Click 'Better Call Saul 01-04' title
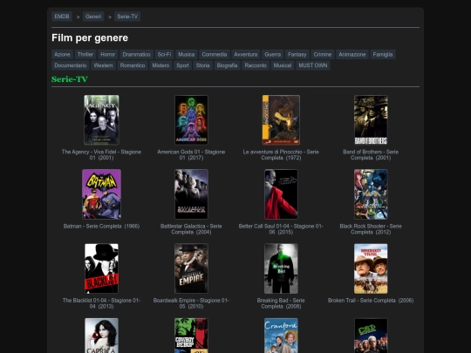 tap(281, 229)
